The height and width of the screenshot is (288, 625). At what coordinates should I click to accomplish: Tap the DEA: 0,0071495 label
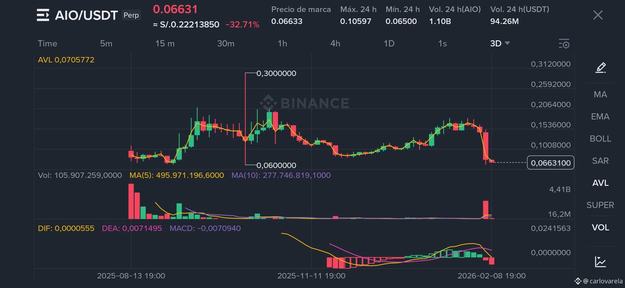pos(132,228)
